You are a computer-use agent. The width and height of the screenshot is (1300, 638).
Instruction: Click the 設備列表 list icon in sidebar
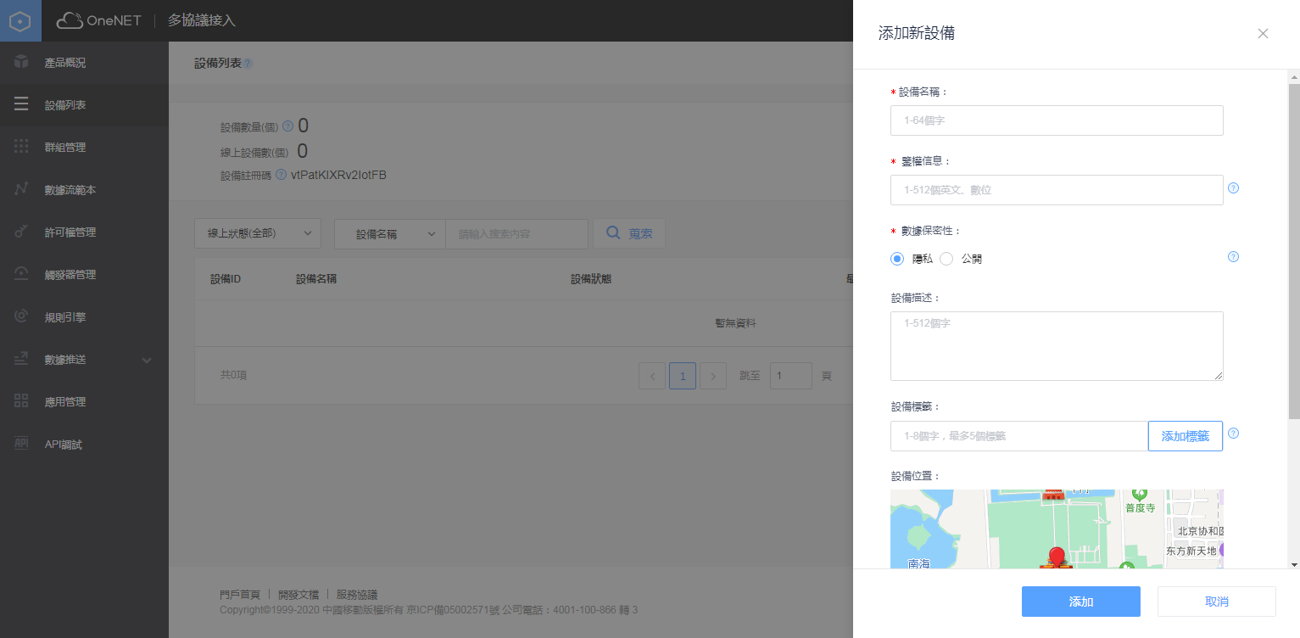pyautogui.click(x=21, y=104)
